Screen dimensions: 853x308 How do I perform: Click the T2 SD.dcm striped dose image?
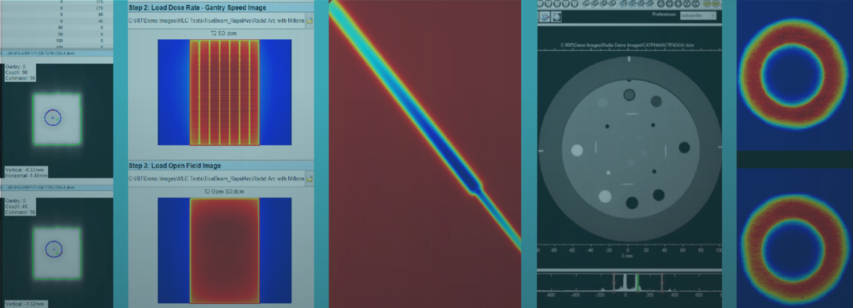tap(224, 92)
